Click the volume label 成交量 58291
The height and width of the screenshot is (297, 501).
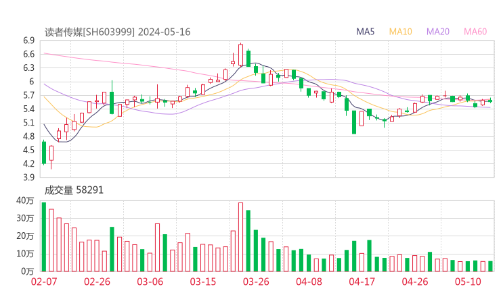point(74,190)
